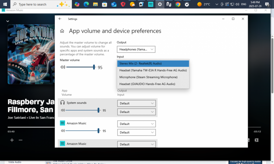Open System sounds input Default dropdown
This screenshot has height=164, width=274.
pyautogui.click(x=136, y=112)
